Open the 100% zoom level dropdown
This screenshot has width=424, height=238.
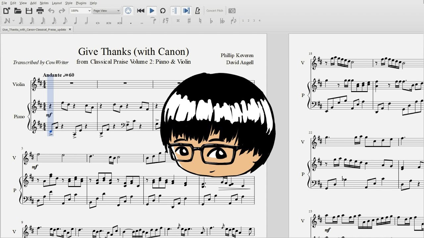[80, 11]
